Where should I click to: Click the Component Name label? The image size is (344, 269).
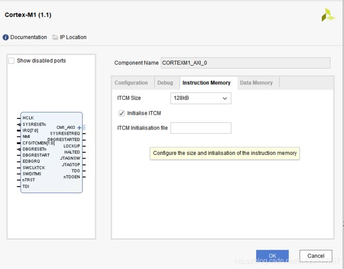click(x=136, y=63)
